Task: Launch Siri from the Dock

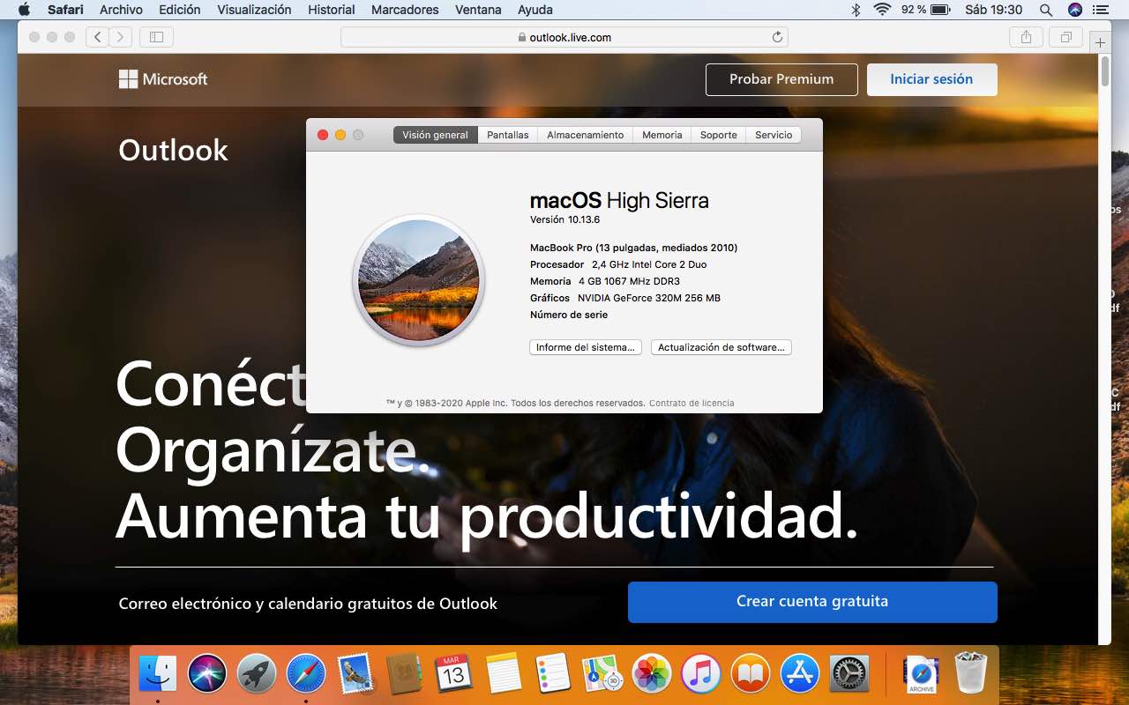Action: [208, 675]
